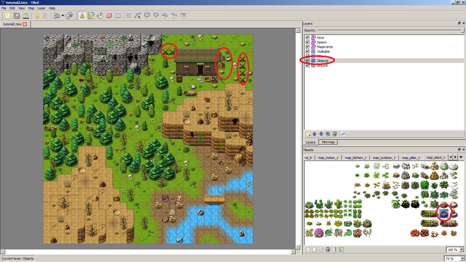Toggle visibility of the Spawn layer
The image size is (466, 262).
pos(308,42)
